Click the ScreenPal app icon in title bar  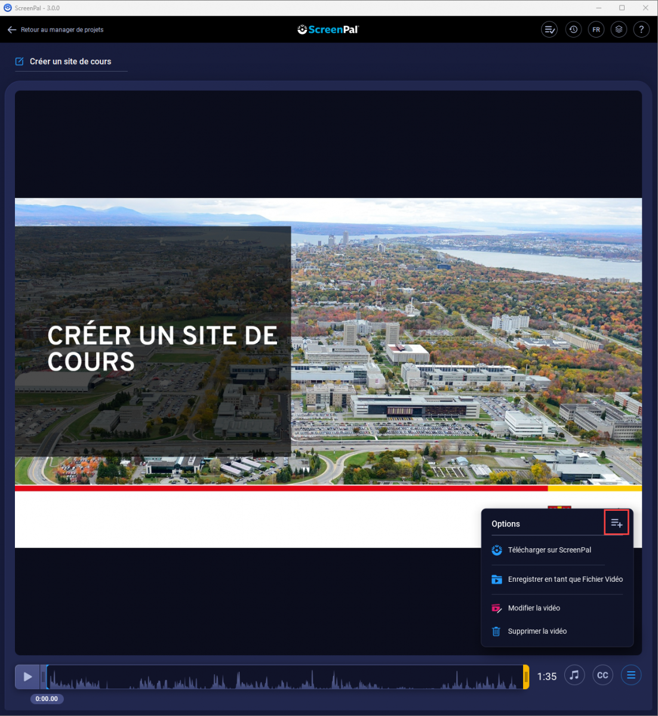(8, 8)
